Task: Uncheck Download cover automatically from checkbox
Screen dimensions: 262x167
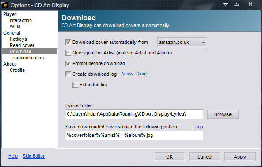Action: (68, 42)
